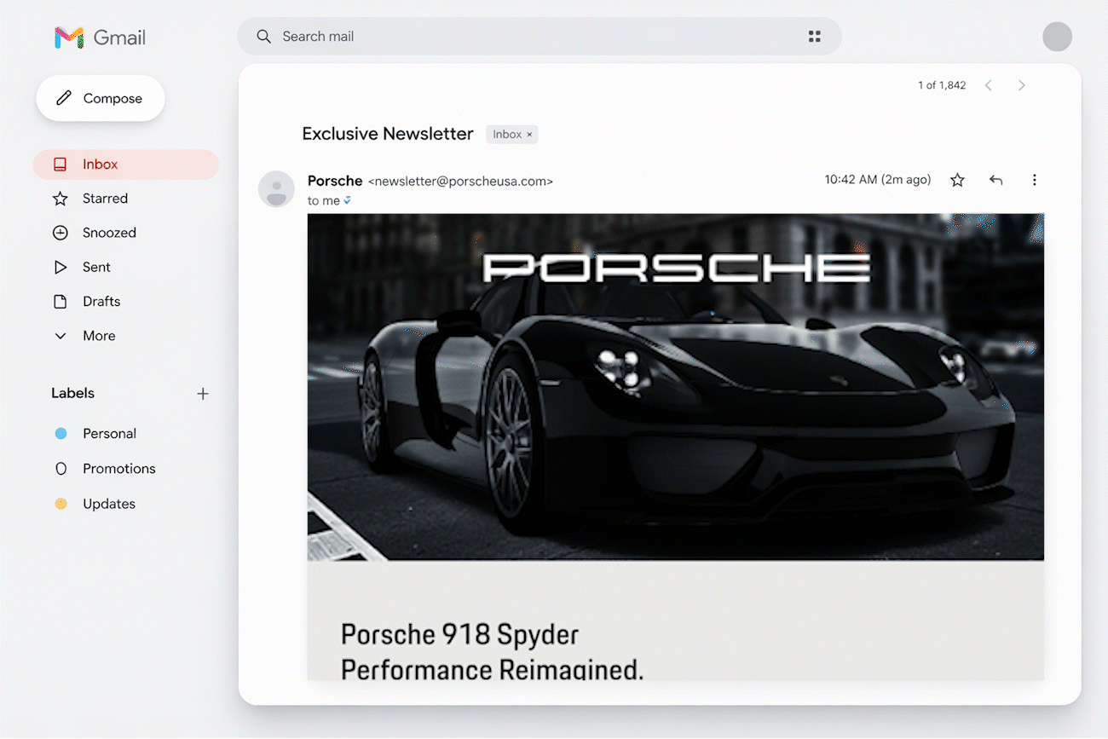This screenshot has width=1108, height=739.
Task: Click the Exclusive Newsletter subject
Action: click(x=388, y=134)
